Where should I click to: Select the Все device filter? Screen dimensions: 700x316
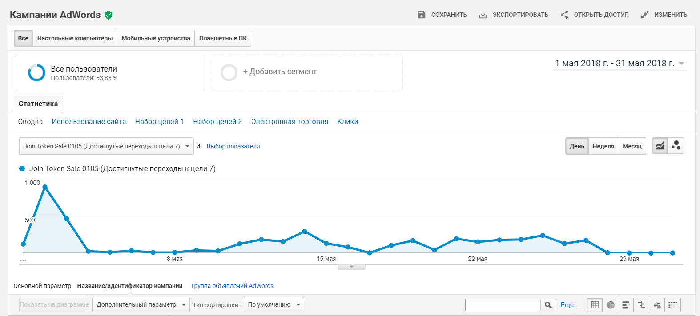23,38
